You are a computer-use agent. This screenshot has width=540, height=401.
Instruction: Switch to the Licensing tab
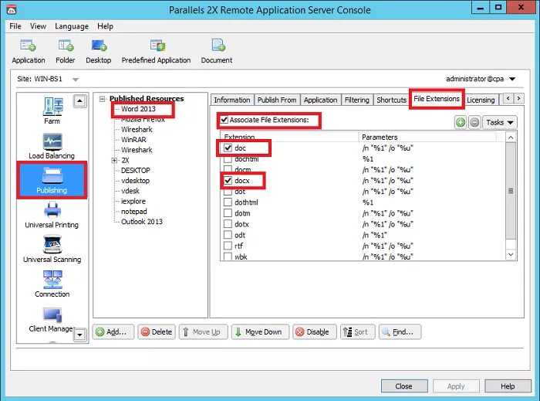pyautogui.click(x=481, y=100)
